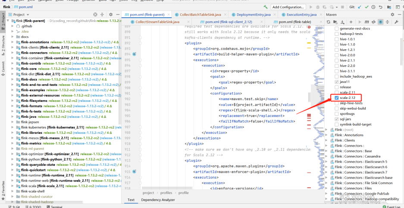
Task: Uncheck the scala-2.12 profile checkbox
Action: click(337, 98)
